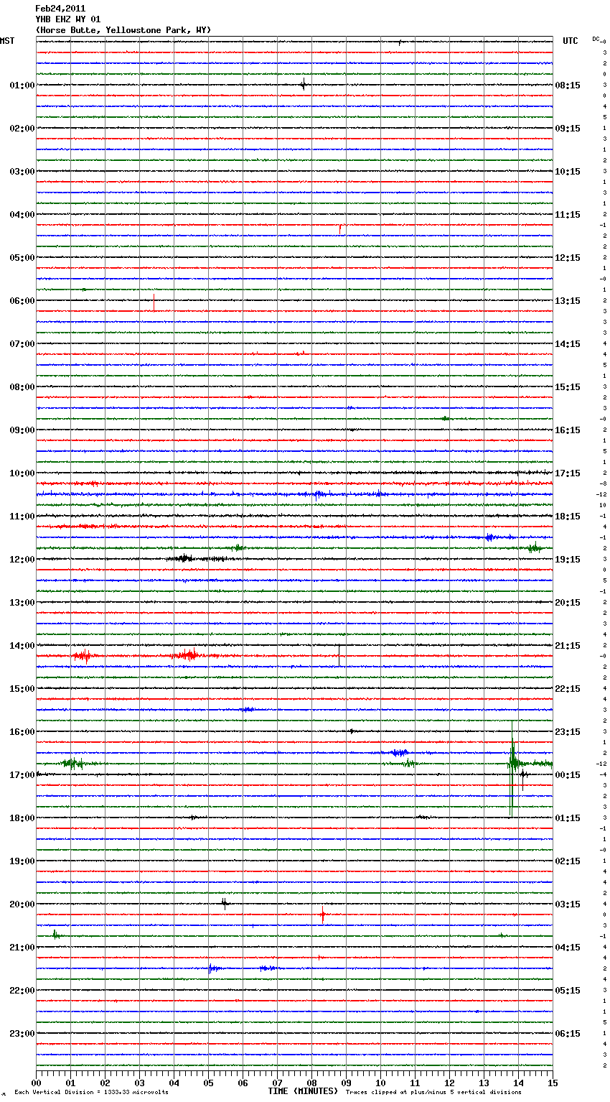This screenshot has width=610, height=1102.
Task: Click the 08:15 UTC time label
Action: click(x=568, y=85)
